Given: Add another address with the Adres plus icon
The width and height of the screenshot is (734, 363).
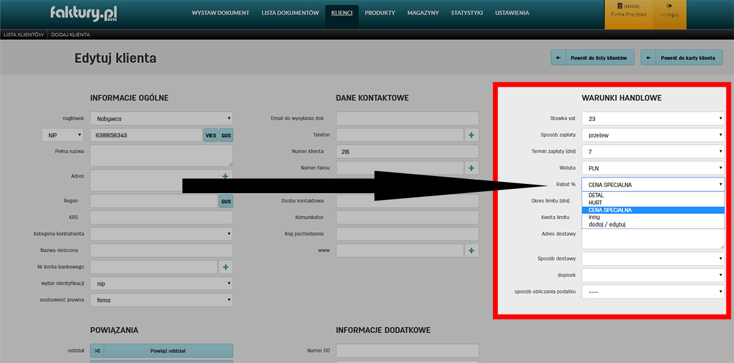Looking at the screenshot, I should (x=225, y=176).
